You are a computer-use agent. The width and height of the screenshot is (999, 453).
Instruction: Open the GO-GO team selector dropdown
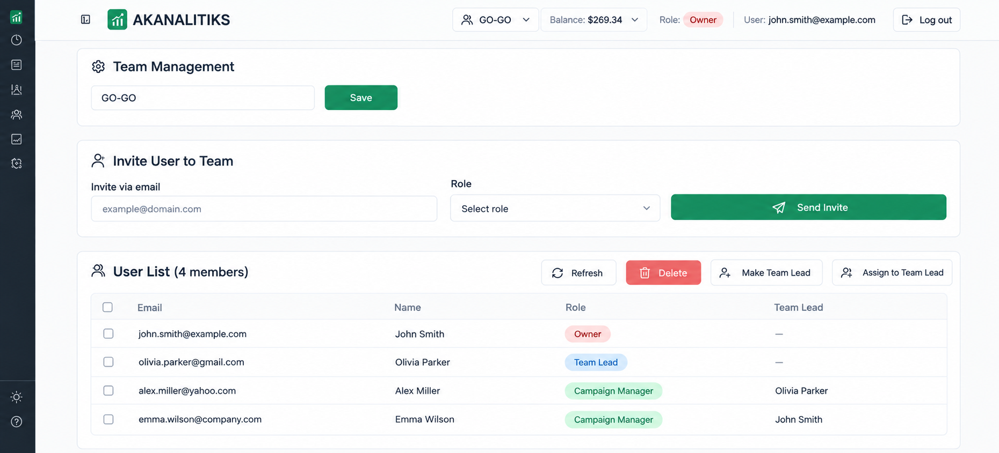coord(495,20)
